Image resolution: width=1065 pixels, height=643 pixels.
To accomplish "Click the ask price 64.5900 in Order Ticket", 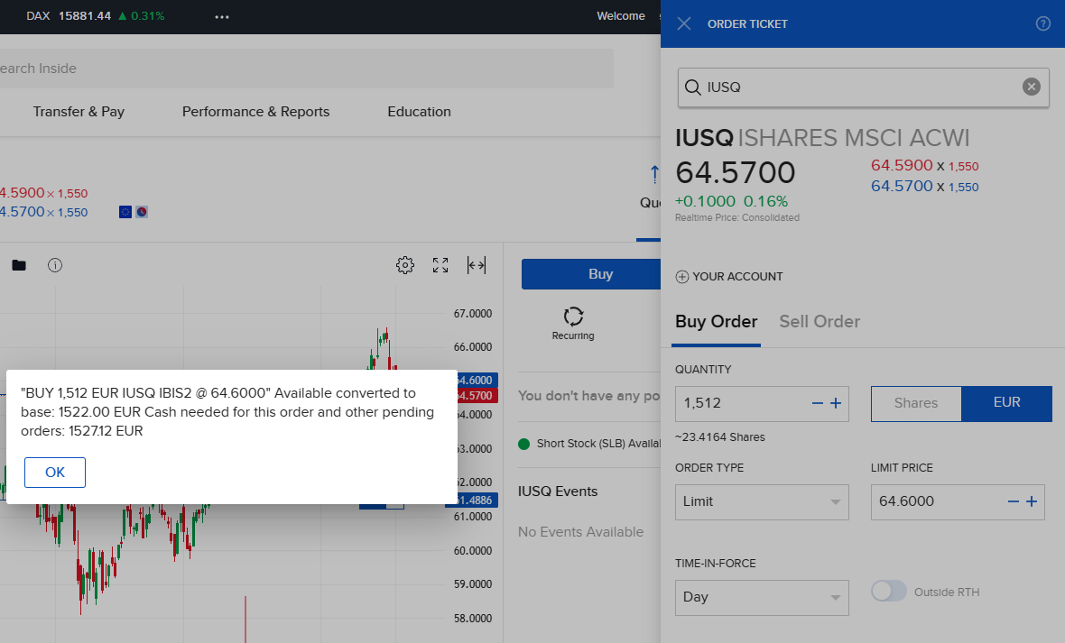I will point(902,165).
